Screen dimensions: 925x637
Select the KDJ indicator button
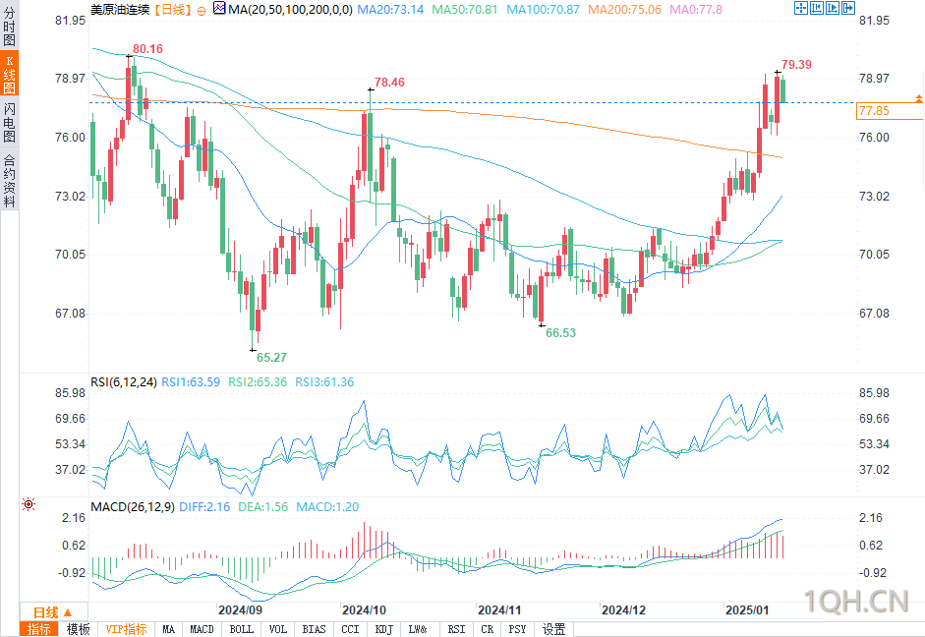click(384, 629)
